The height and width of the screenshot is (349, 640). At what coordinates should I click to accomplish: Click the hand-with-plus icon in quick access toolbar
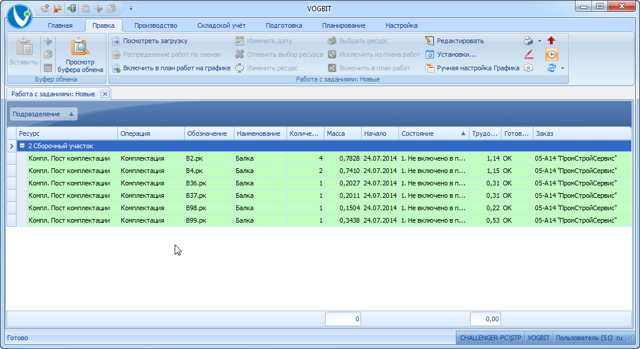tap(46, 8)
